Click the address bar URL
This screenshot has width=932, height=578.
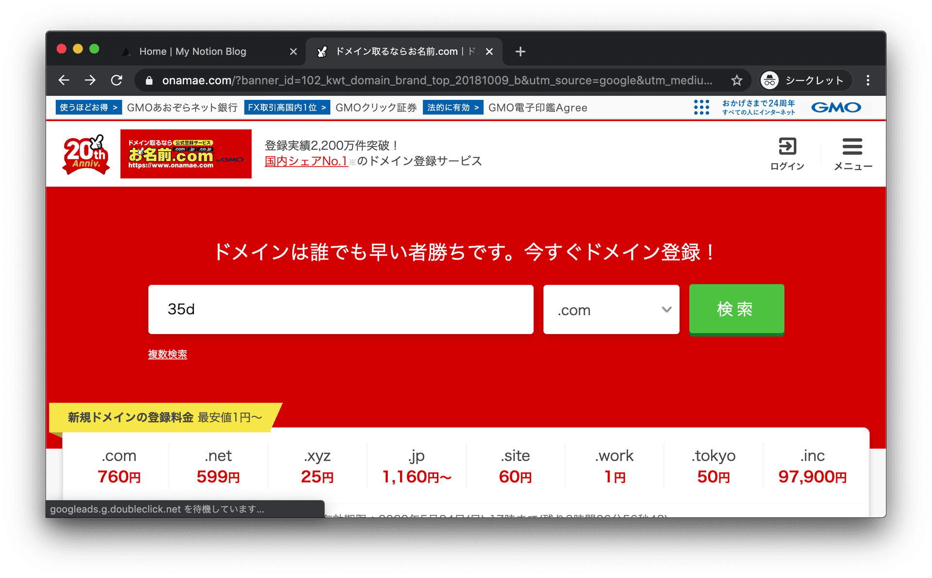[x=437, y=80]
